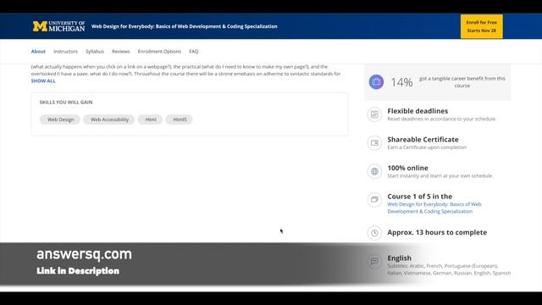Viewport: 542px width, 305px height.
Task: Click the Course 1 of 5 stack icon
Action: tap(374, 200)
